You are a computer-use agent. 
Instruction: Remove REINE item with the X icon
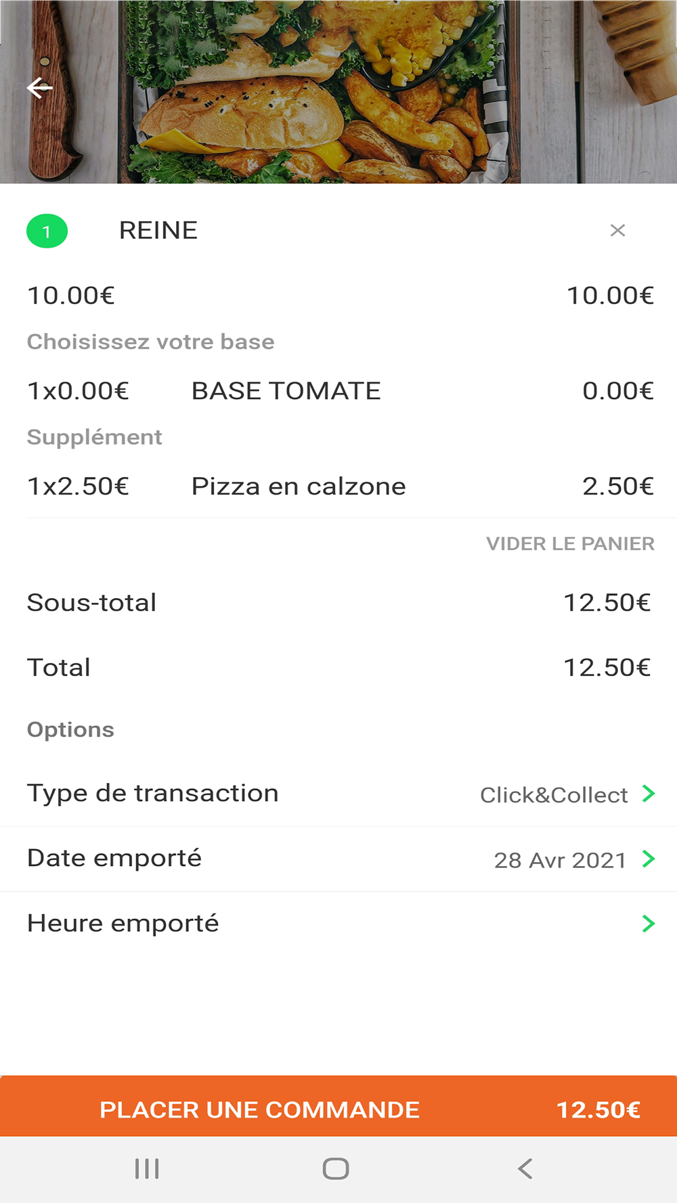[617, 231]
